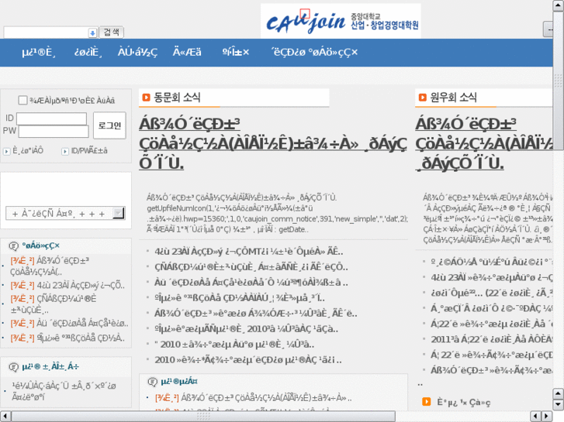
Task: Open the job post under 'µ¿¹® ±¸ÀÎ±¸Á÷'
Action: (x=64, y=392)
